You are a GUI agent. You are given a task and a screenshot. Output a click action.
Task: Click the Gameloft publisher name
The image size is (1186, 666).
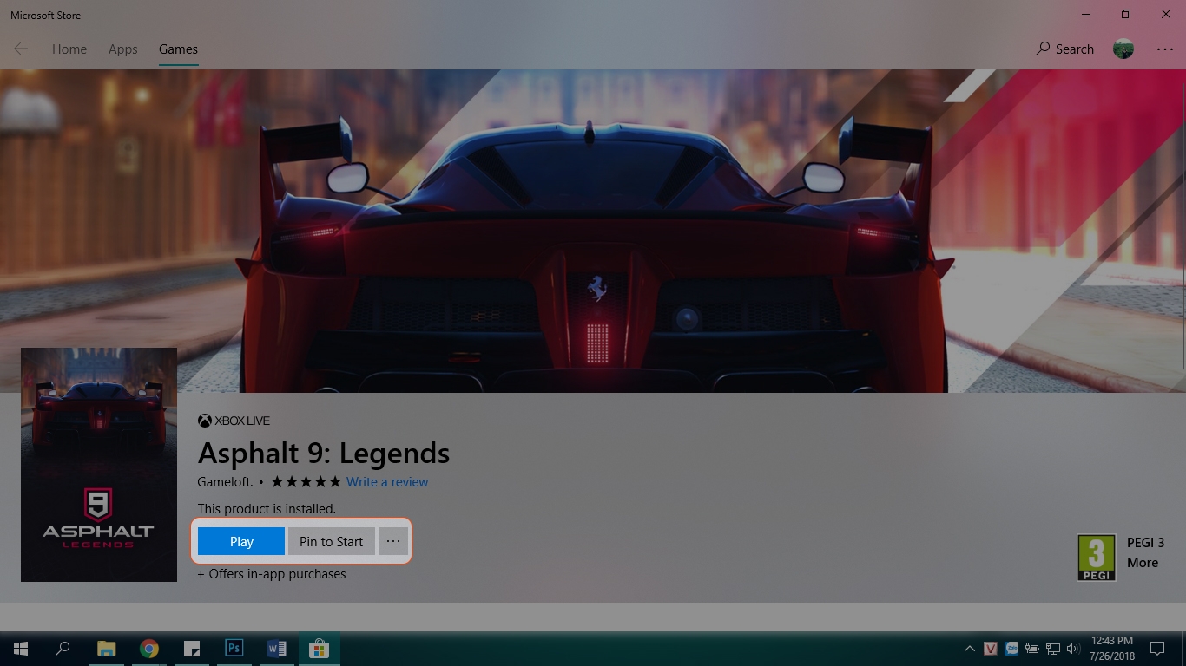226,482
